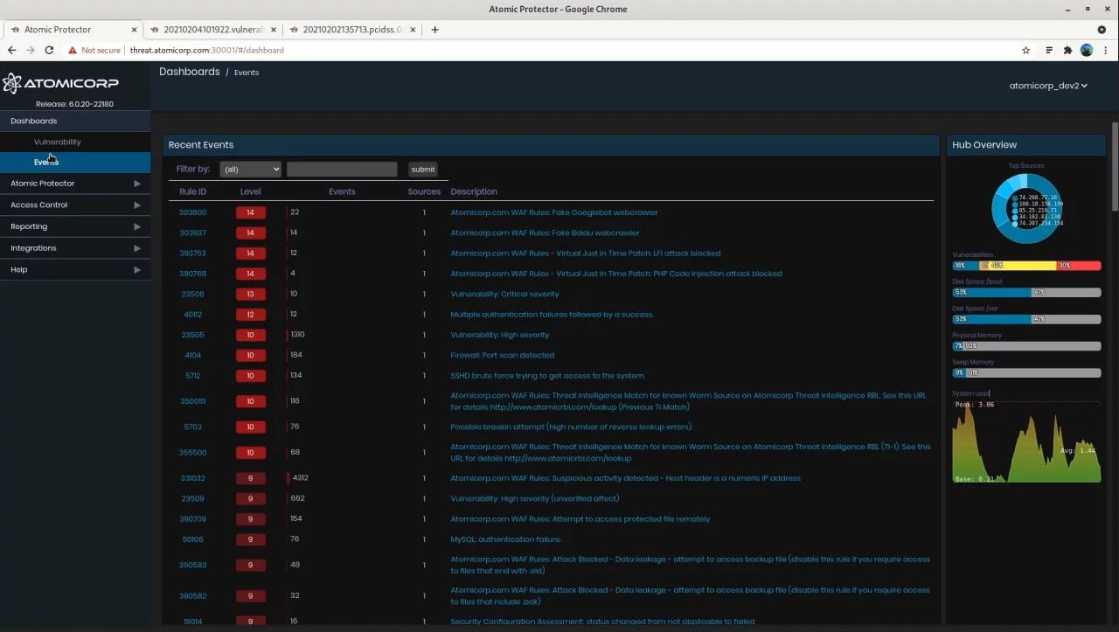
Task: Open rule ID 393753 link
Action: click(x=193, y=253)
